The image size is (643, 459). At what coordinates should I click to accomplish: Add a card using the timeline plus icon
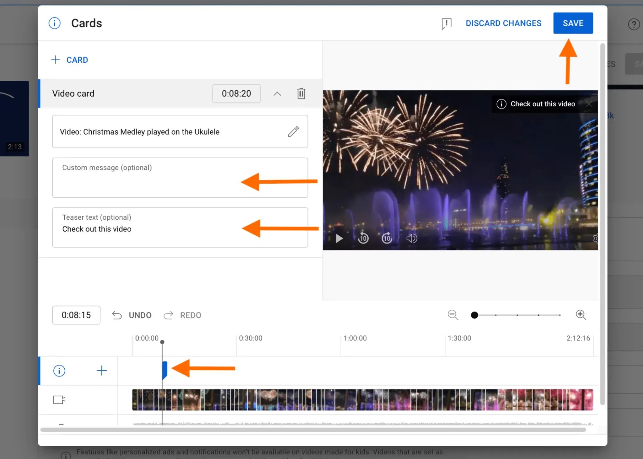tap(102, 370)
